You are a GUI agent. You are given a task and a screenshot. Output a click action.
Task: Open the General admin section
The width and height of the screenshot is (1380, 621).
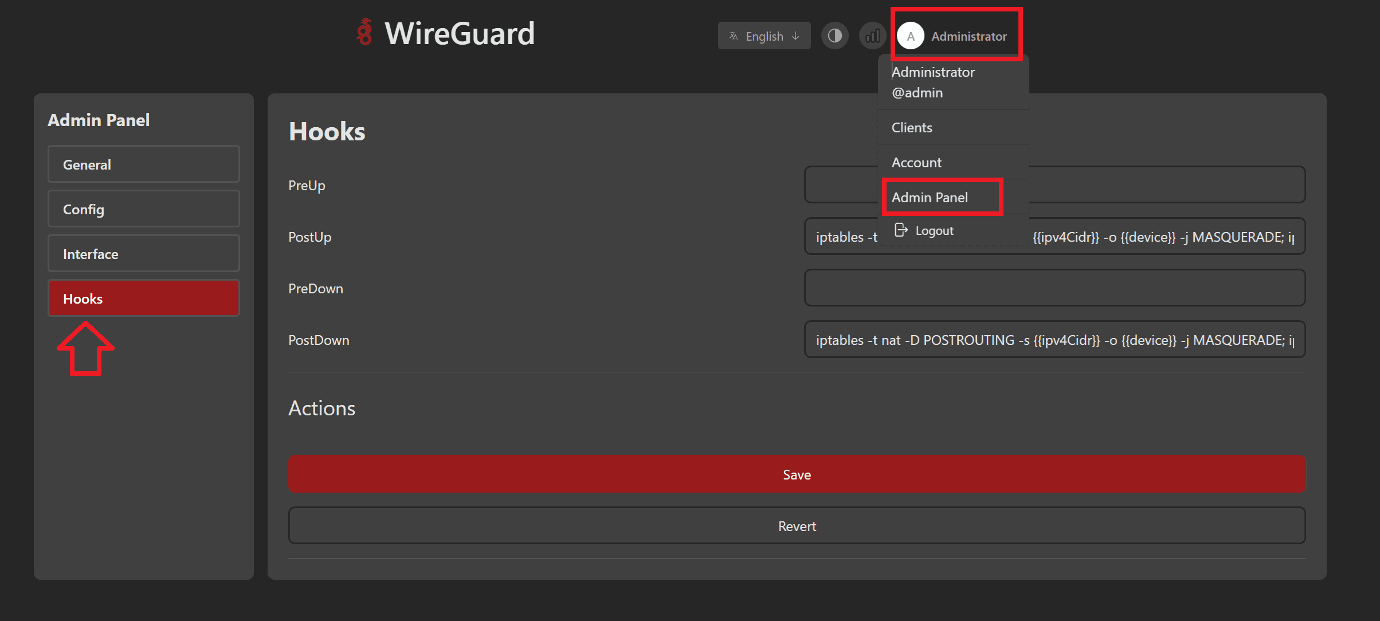tap(144, 164)
